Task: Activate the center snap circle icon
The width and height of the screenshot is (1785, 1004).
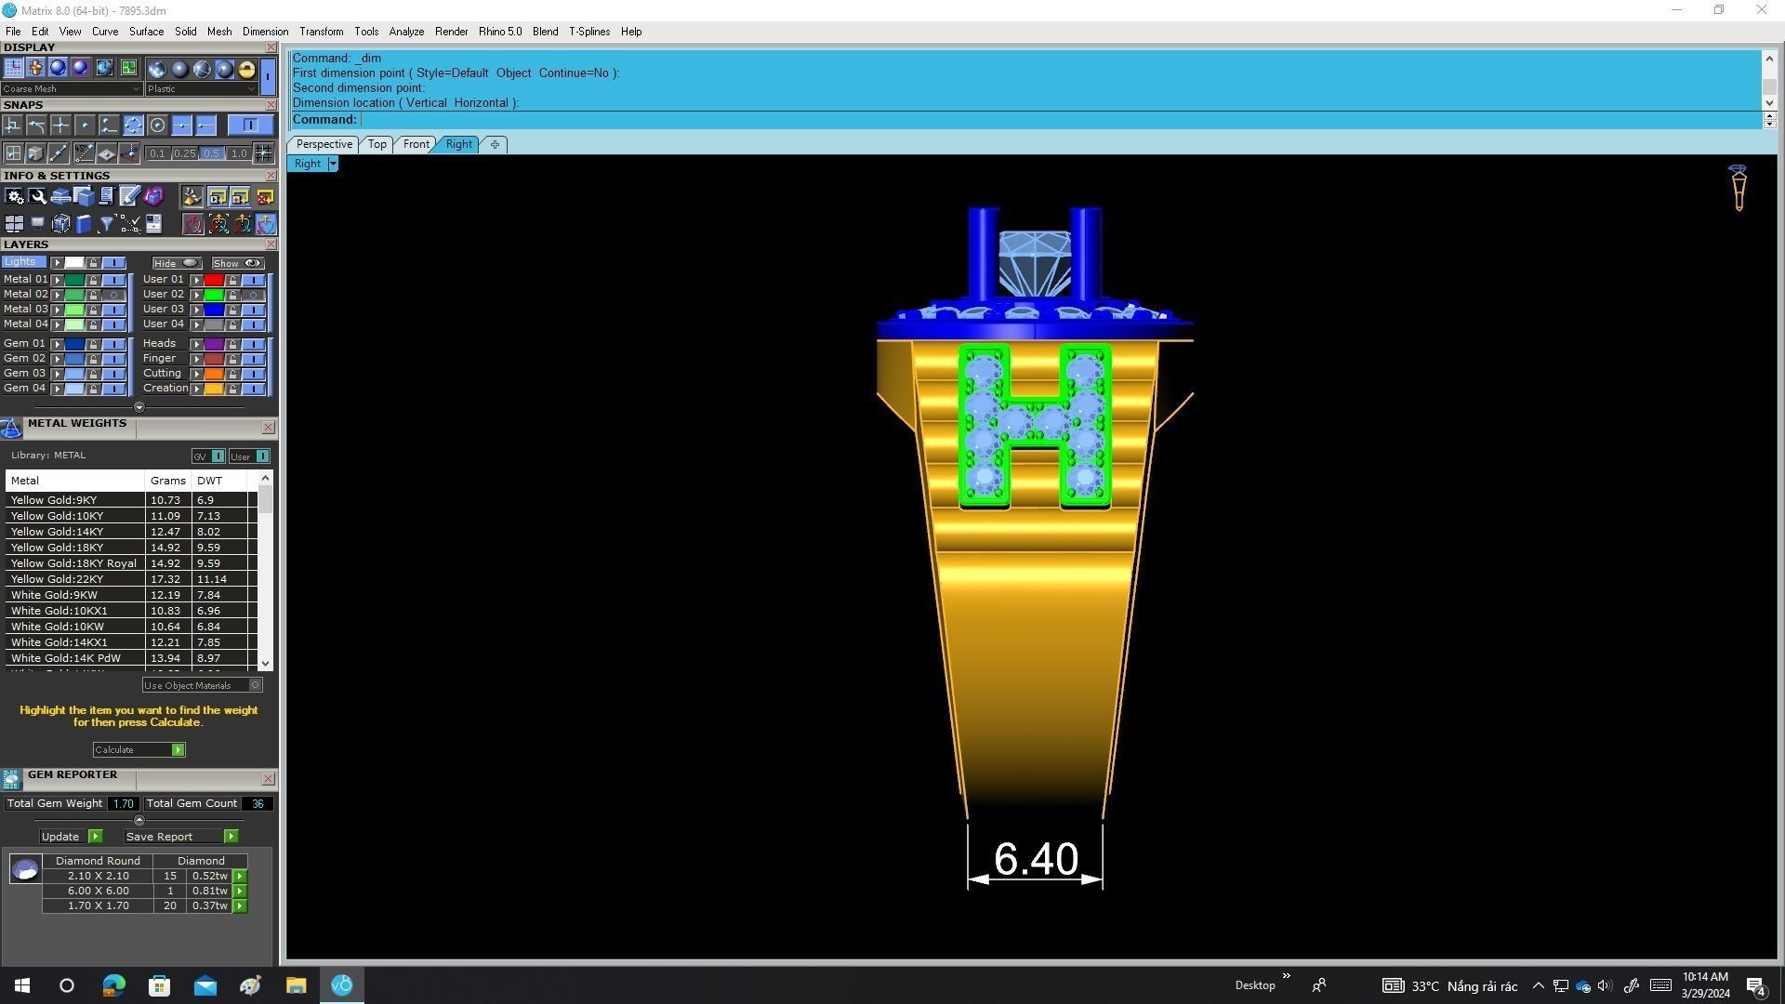Action: click(158, 125)
